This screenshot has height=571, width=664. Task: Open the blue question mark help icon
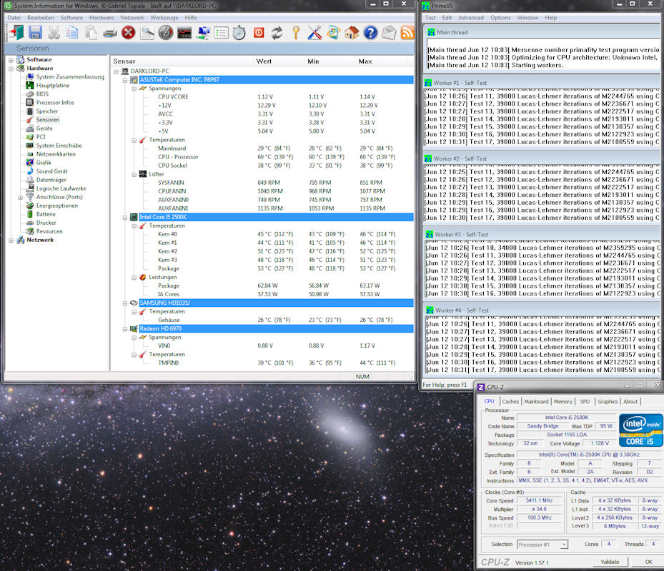[370, 32]
